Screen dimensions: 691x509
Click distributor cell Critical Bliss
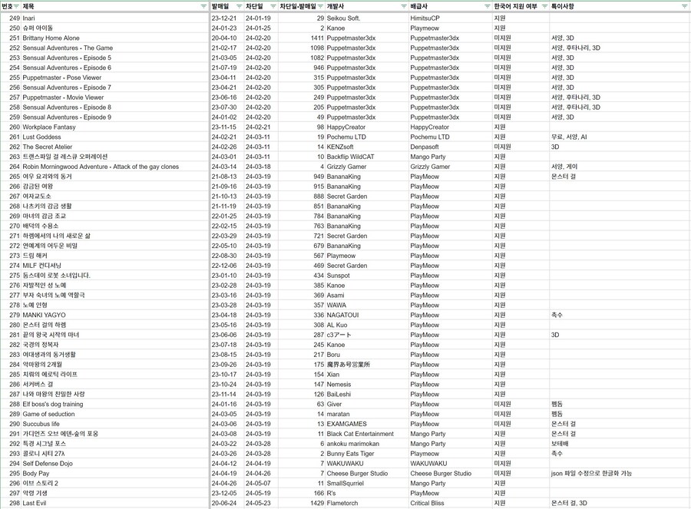[451, 504]
